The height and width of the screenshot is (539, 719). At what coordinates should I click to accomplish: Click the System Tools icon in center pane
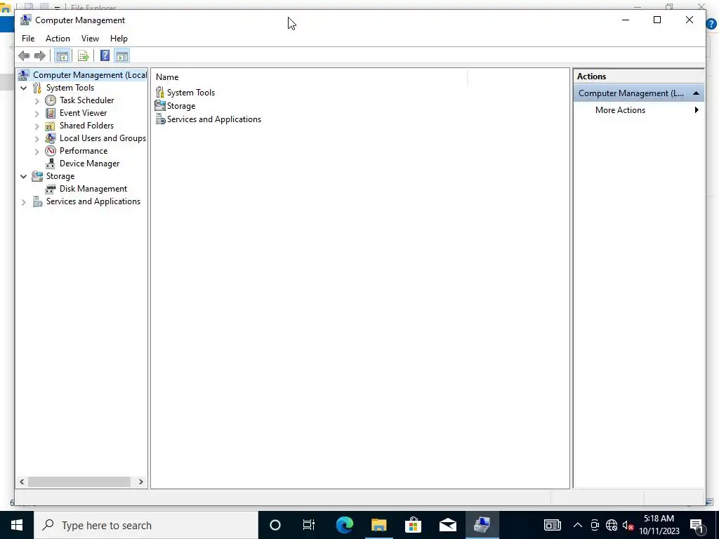[x=160, y=92]
